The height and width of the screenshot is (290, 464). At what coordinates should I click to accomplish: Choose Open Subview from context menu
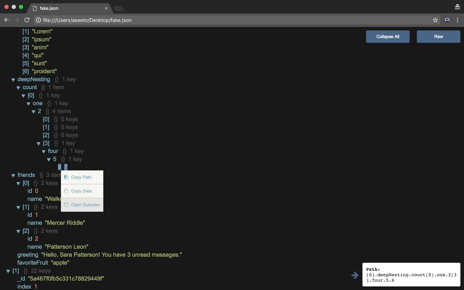point(82,205)
